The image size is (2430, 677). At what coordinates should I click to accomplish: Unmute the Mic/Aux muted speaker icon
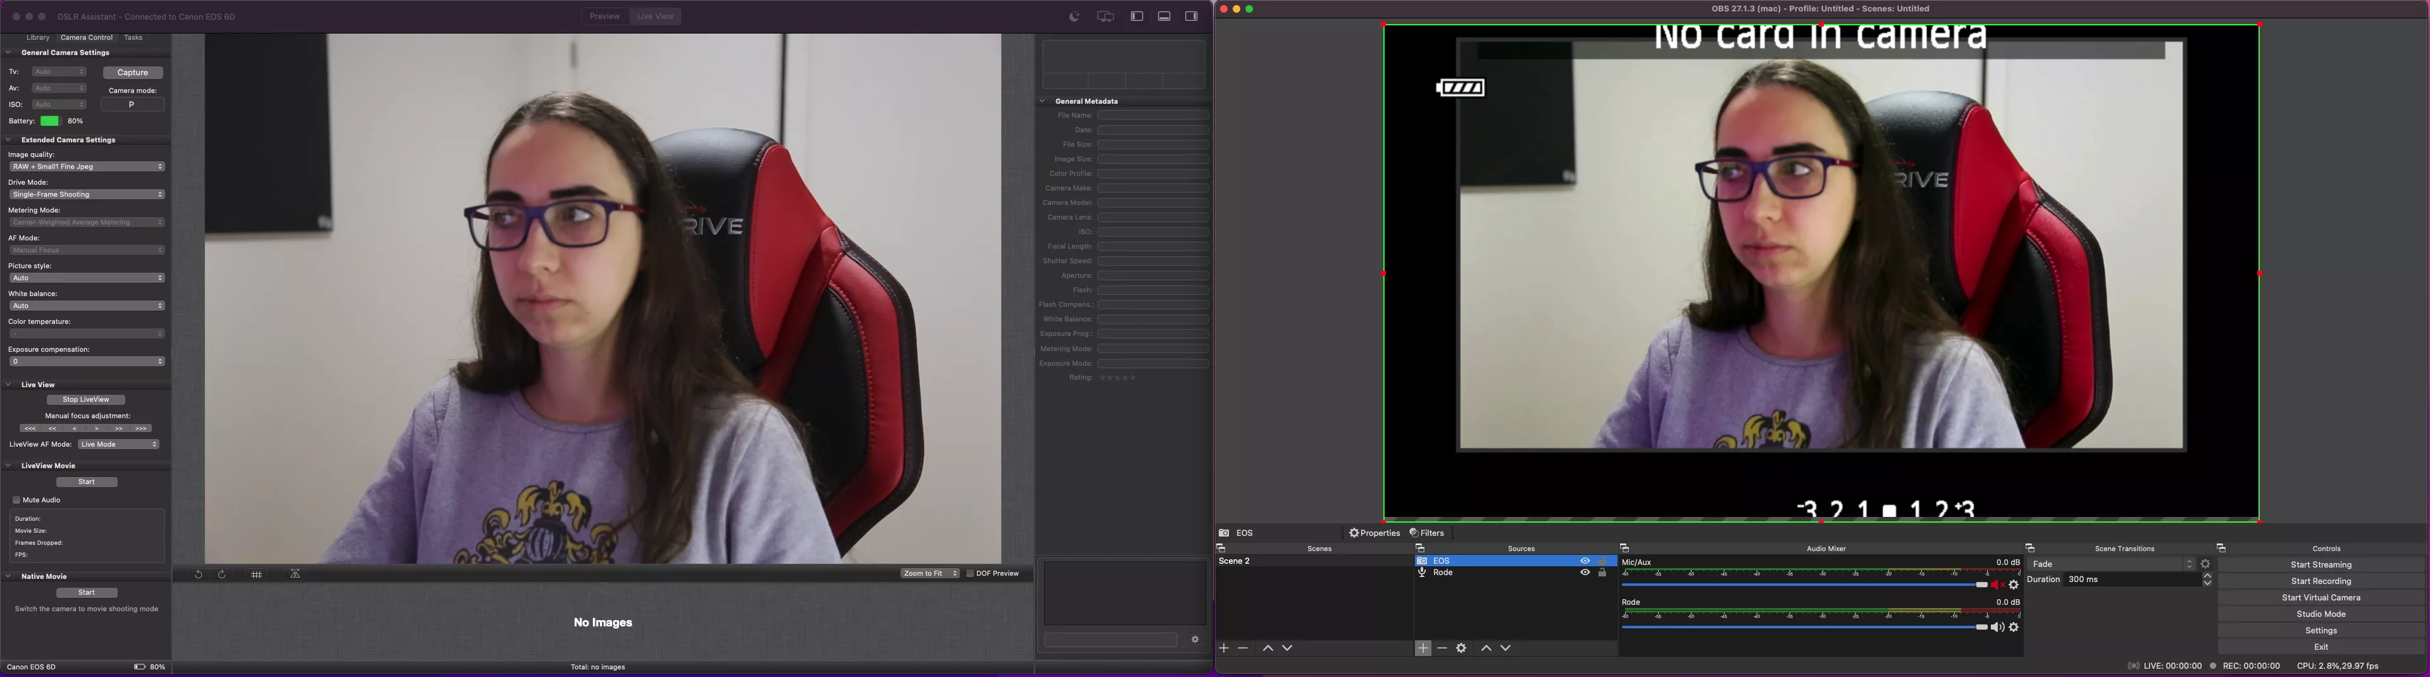(1996, 585)
